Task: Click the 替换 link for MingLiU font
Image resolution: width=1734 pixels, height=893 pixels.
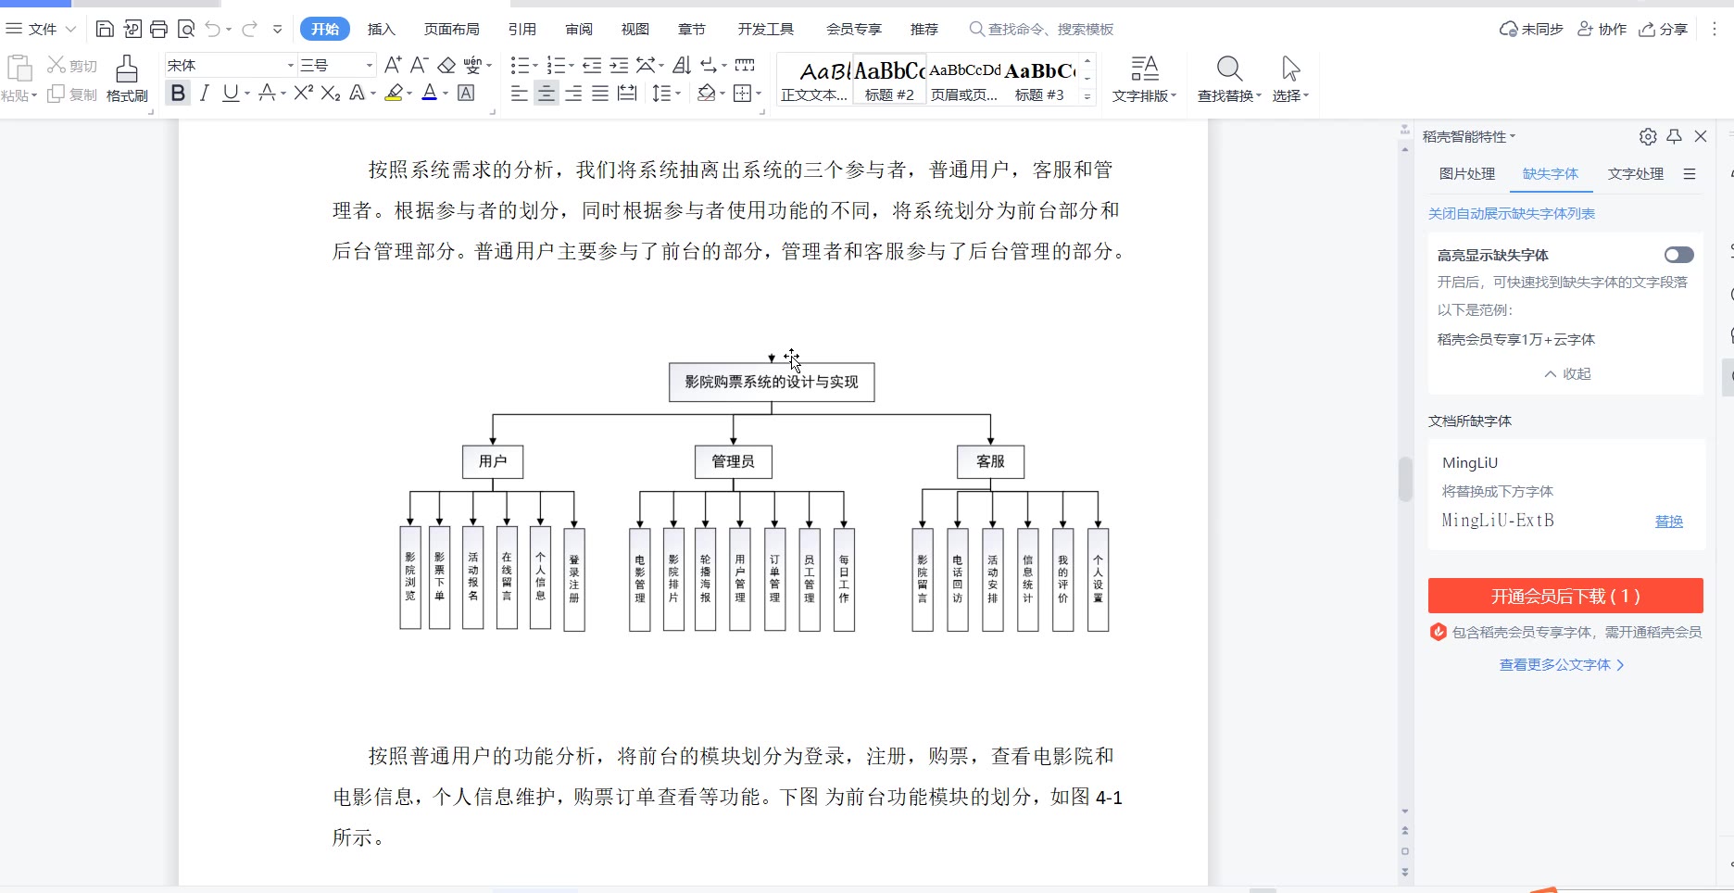Action: pyautogui.click(x=1669, y=522)
